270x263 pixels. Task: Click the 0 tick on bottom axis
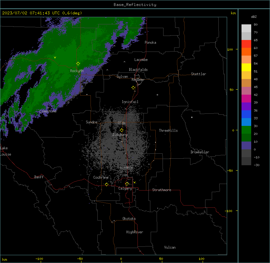(121, 259)
